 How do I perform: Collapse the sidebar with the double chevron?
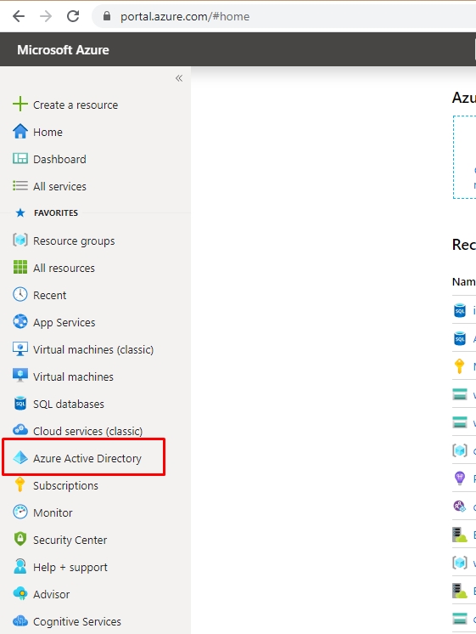coord(179,78)
